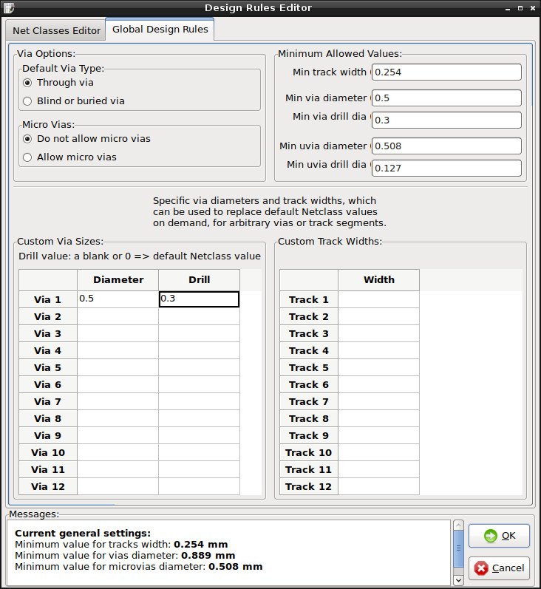Select the Global Design Rules tab
This screenshot has width=541, height=589.
(x=160, y=29)
